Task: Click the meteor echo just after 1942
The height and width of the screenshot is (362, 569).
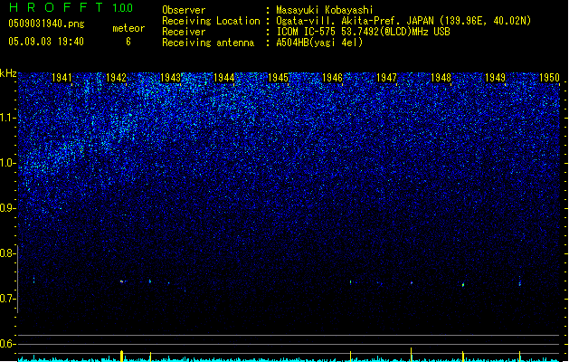Action: (x=122, y=281)
